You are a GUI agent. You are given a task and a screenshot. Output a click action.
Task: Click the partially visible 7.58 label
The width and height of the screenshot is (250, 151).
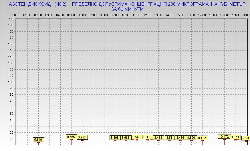click(x=245, y=138)
